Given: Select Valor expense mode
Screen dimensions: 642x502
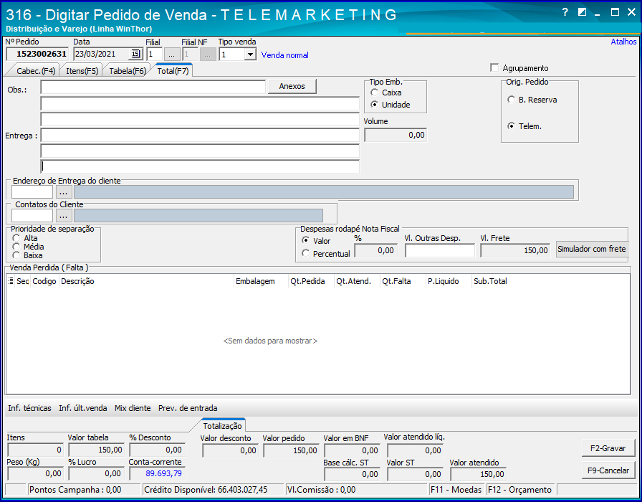Looking at the screenshot, I should coord(305,240).
